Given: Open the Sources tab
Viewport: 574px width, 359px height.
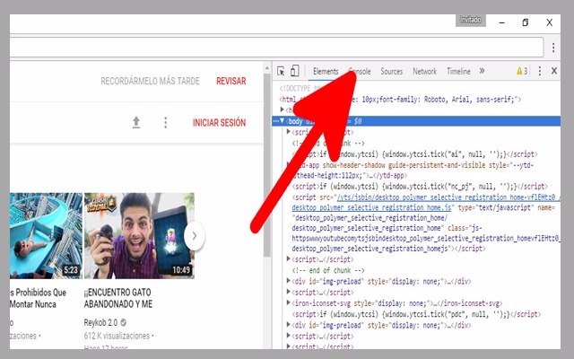Looking at the screenshot, I should (391, 71).
